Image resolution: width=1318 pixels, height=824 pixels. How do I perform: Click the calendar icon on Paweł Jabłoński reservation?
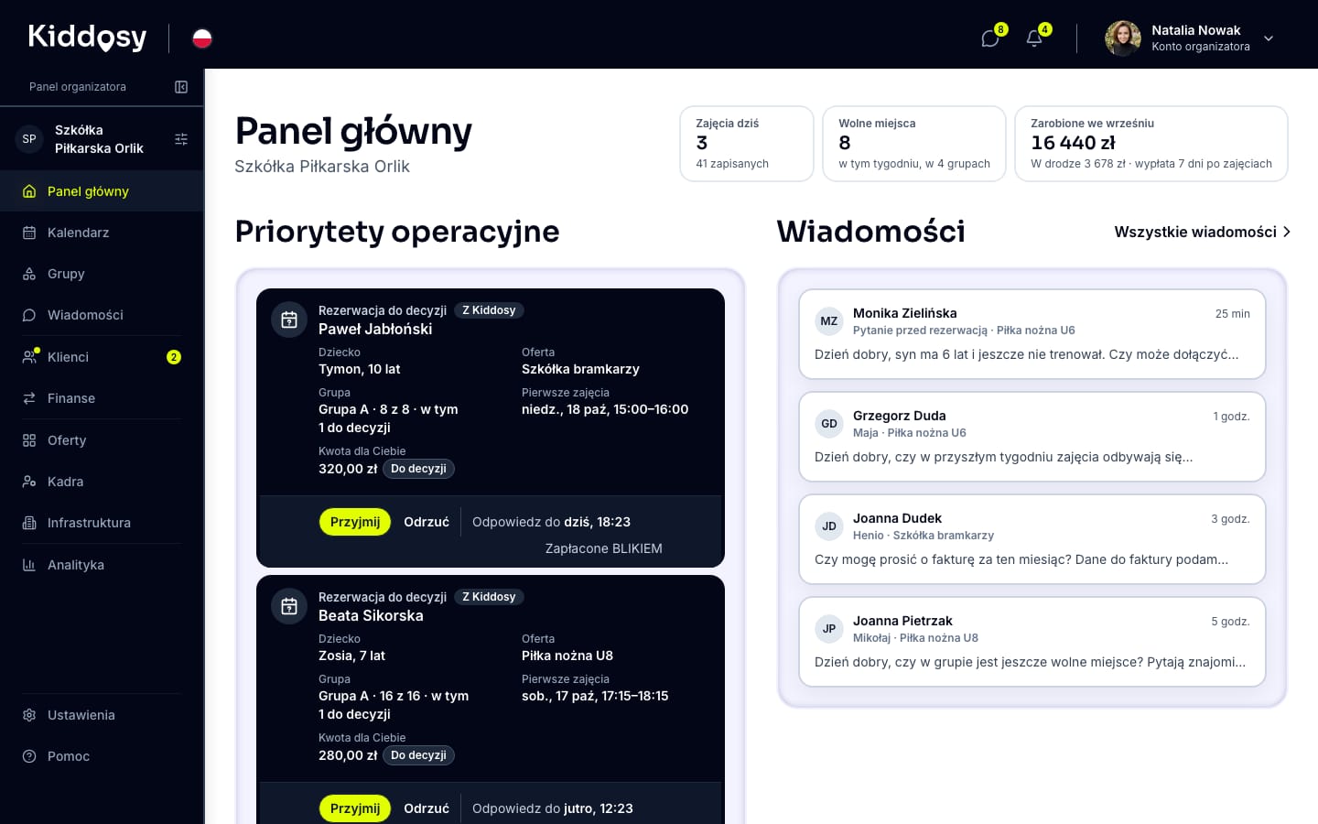[x=289, y=320]
